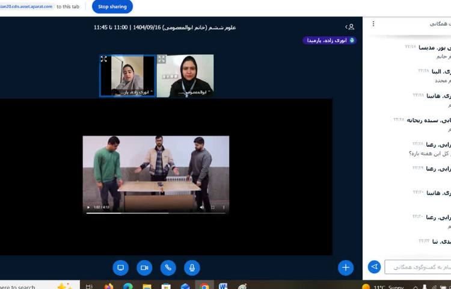Play the shared video
The height and width of the screenshot is (289, 451).
tap(88, 207)
